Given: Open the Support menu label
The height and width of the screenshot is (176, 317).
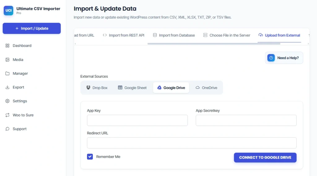Looking at the screenshot, I should [x=20, y=129].
